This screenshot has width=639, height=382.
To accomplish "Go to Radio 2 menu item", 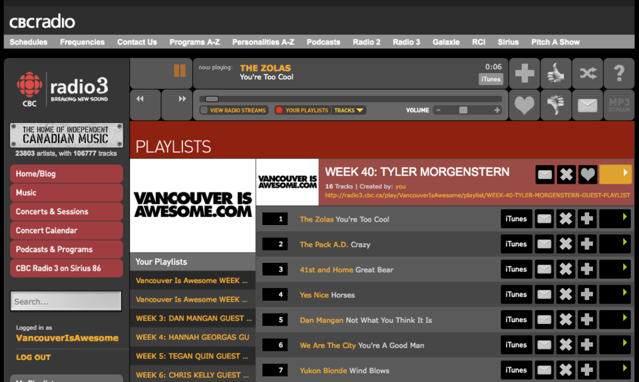I will click(366, 42).
